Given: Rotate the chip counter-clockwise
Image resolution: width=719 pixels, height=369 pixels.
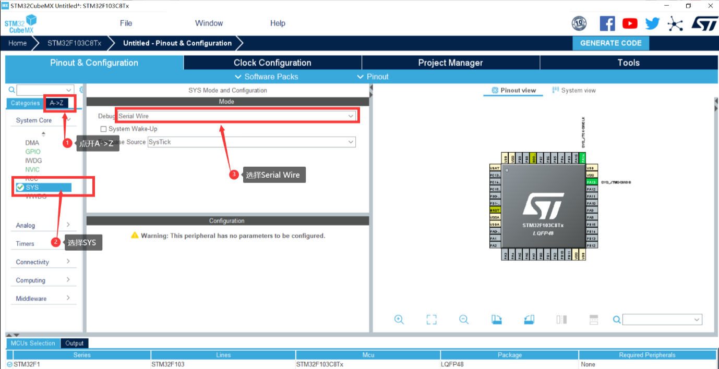Looking at the screenshot, I should 529,319.
